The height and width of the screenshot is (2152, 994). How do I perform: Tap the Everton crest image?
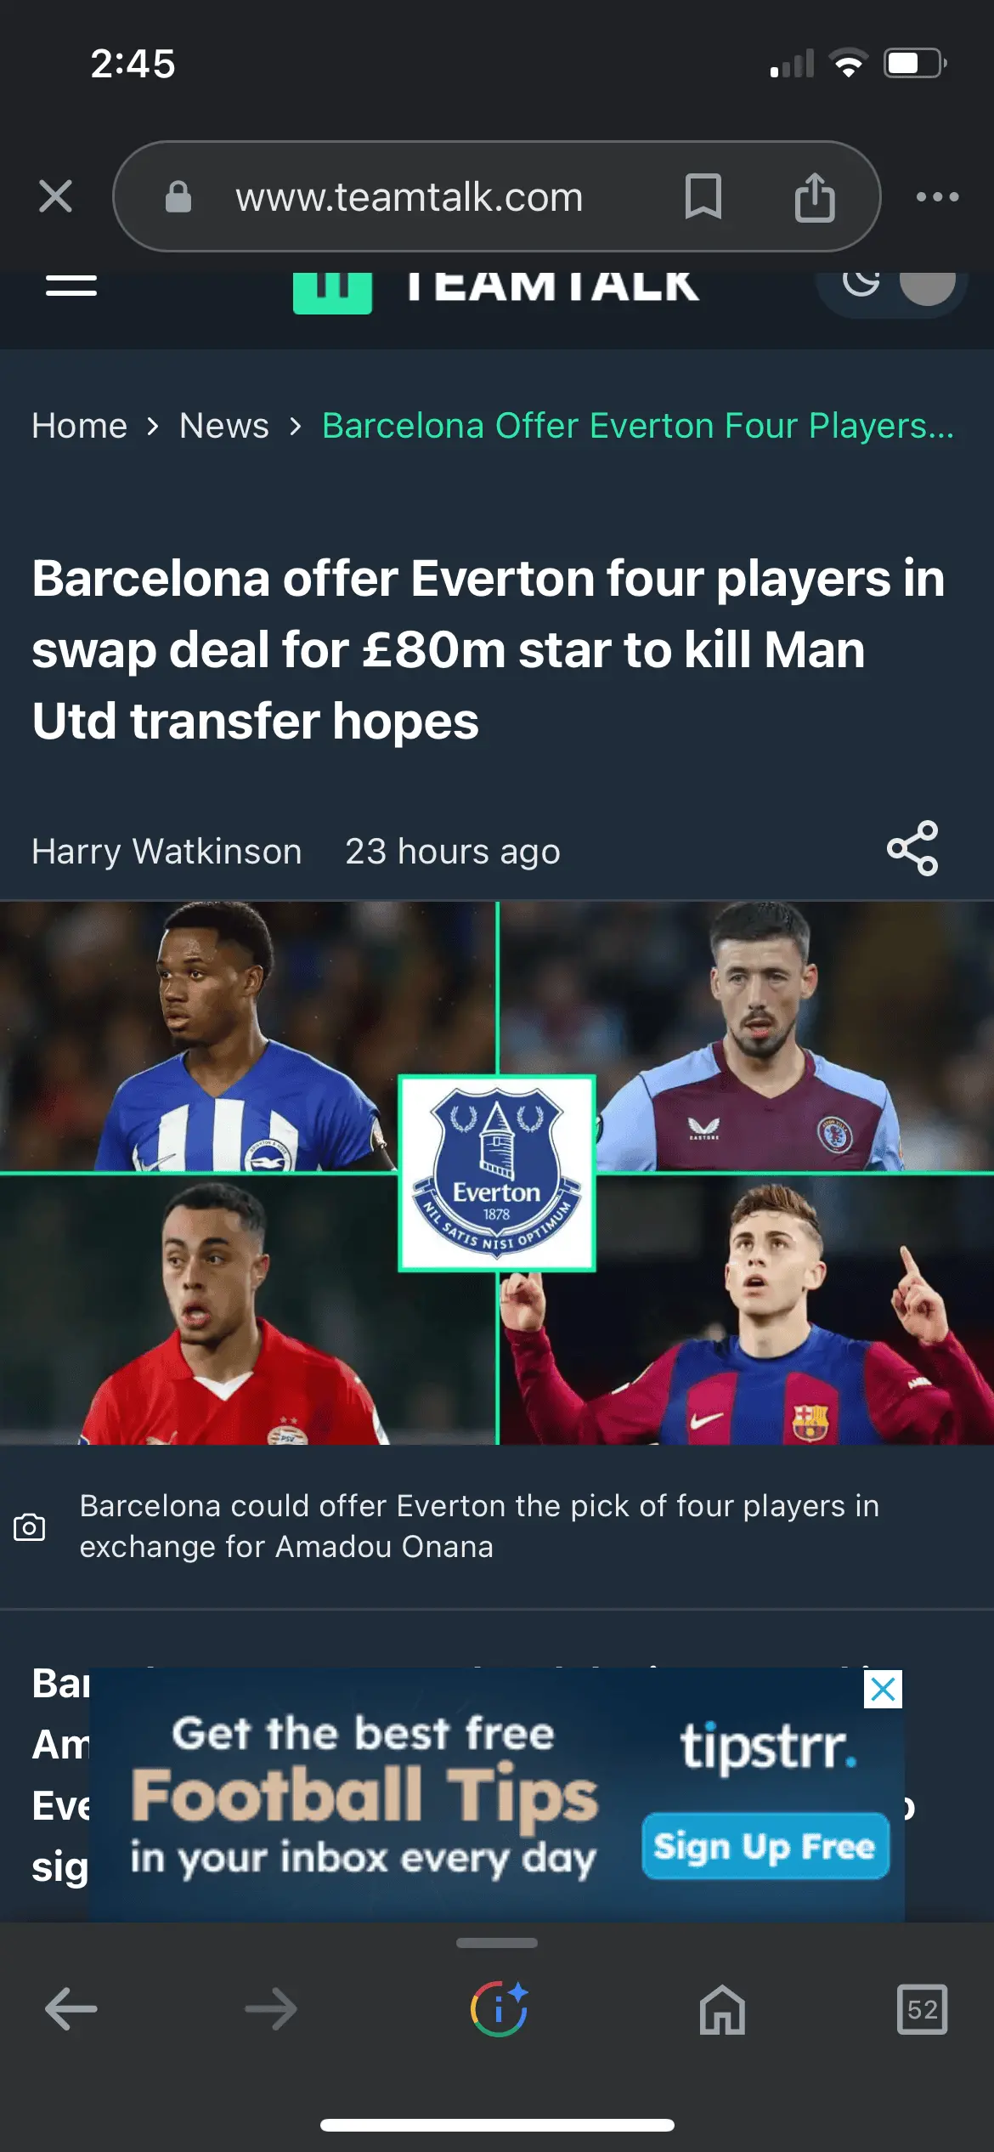[x=497, y=1173]
